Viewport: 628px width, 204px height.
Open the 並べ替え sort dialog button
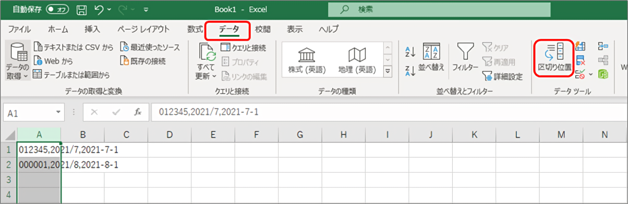[x=431, y=58]
